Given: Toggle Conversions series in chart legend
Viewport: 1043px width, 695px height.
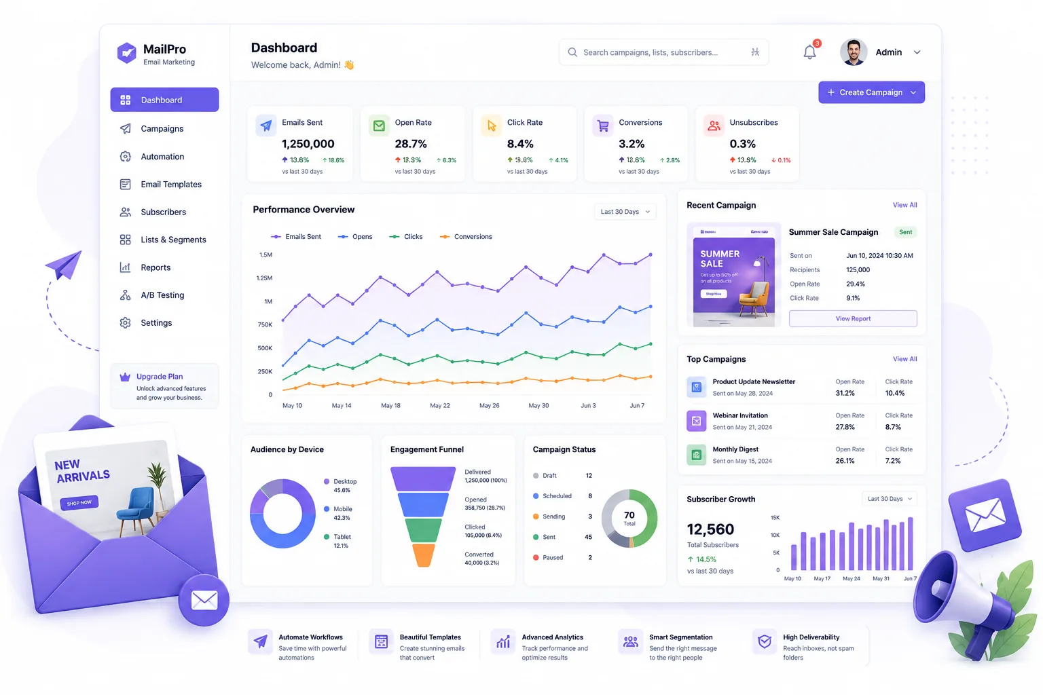Looking at the screenshot, I should 466,237.
